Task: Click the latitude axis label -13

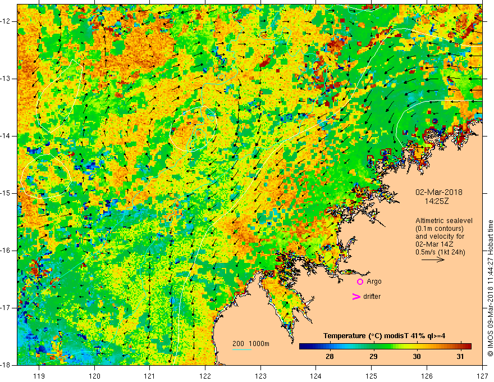Action: tap(5, 79)
